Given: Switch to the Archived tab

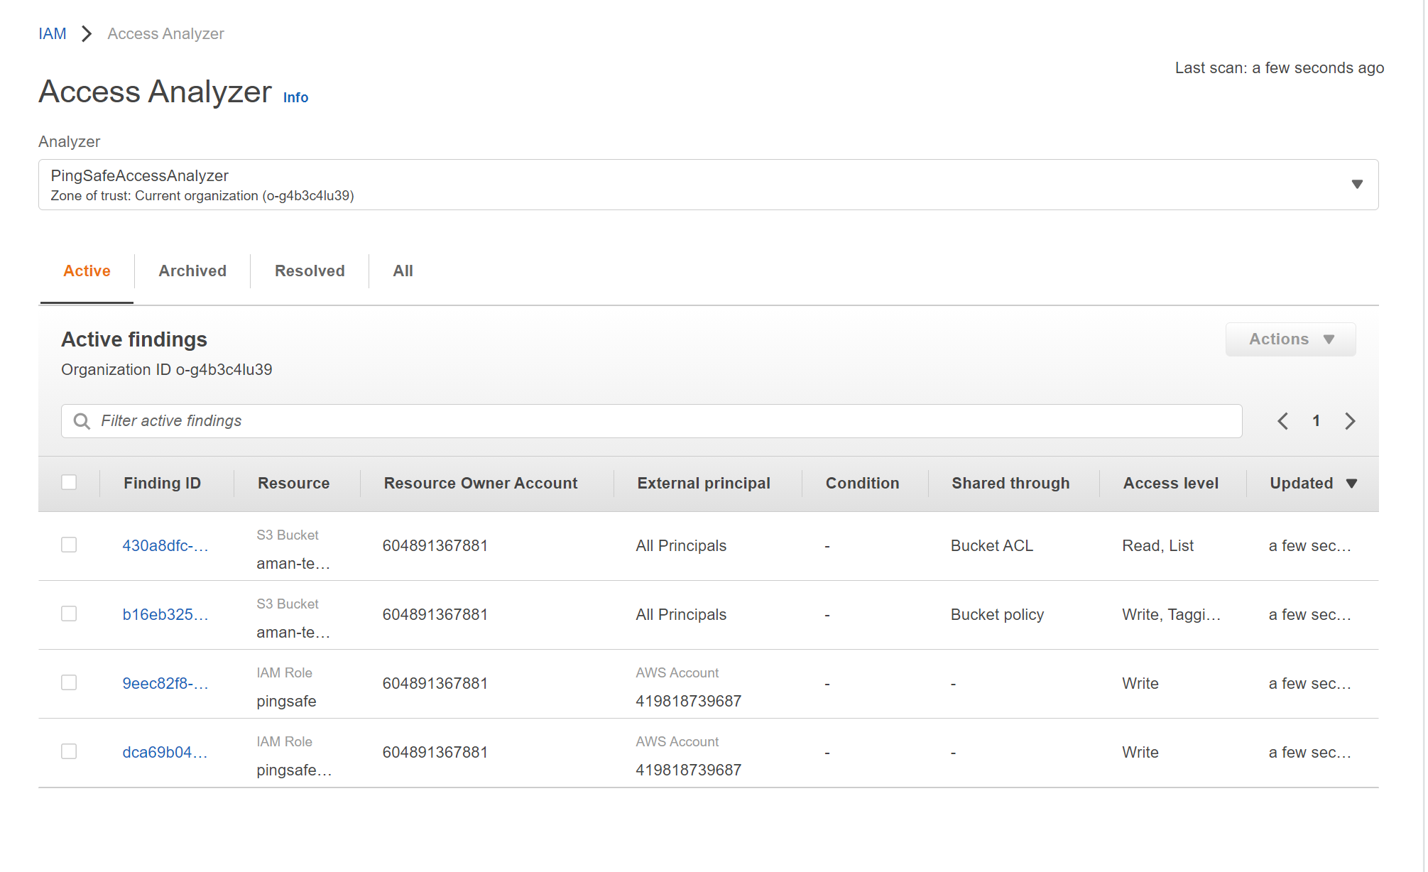Looking at the screenshot, I should coord(192,271).
